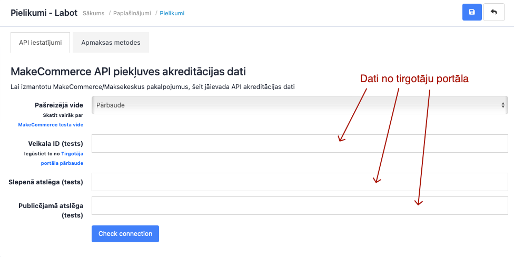Switch to the API iestatījumi tab
This screenshot has width=514, height=257.
40,42
